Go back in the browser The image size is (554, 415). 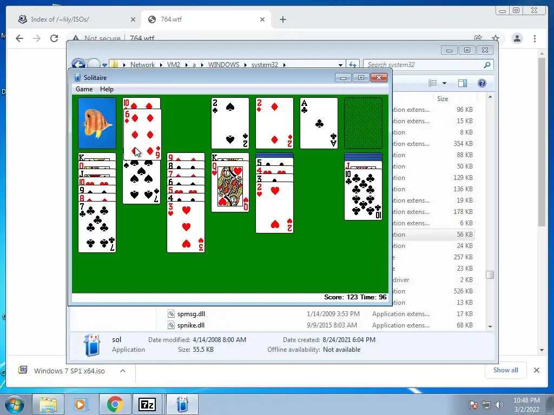(x=19, y=38)
